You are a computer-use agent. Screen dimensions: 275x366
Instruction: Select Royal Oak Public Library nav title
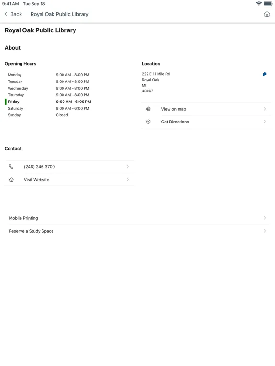pos(59,14)
